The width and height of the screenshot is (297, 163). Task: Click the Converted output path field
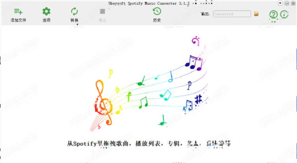232,14
